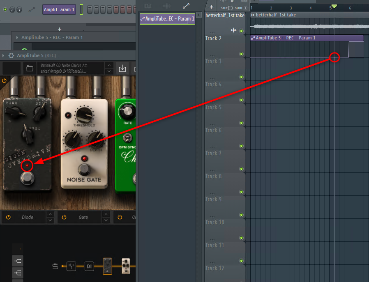Viewport: 369px width, 282px height.
Task: Adjust the Noise Gate Threshold knob
Action: pos(84,113)
